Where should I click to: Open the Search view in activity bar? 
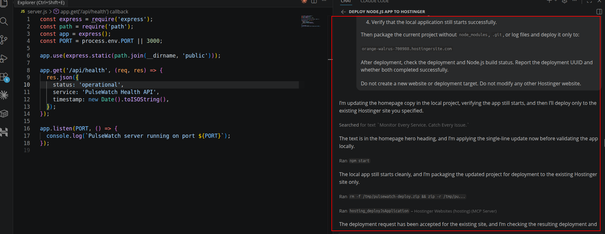pos(4,21)
